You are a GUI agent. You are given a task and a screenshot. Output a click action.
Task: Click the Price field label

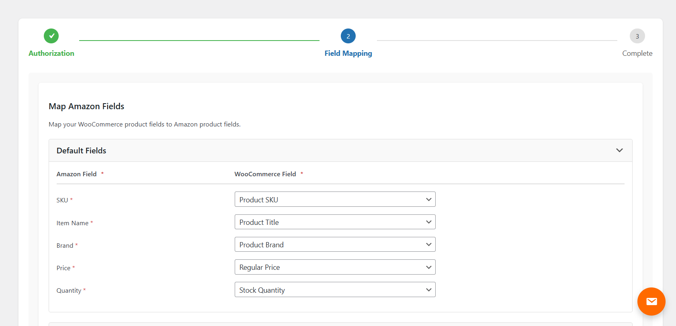(64, 268)
